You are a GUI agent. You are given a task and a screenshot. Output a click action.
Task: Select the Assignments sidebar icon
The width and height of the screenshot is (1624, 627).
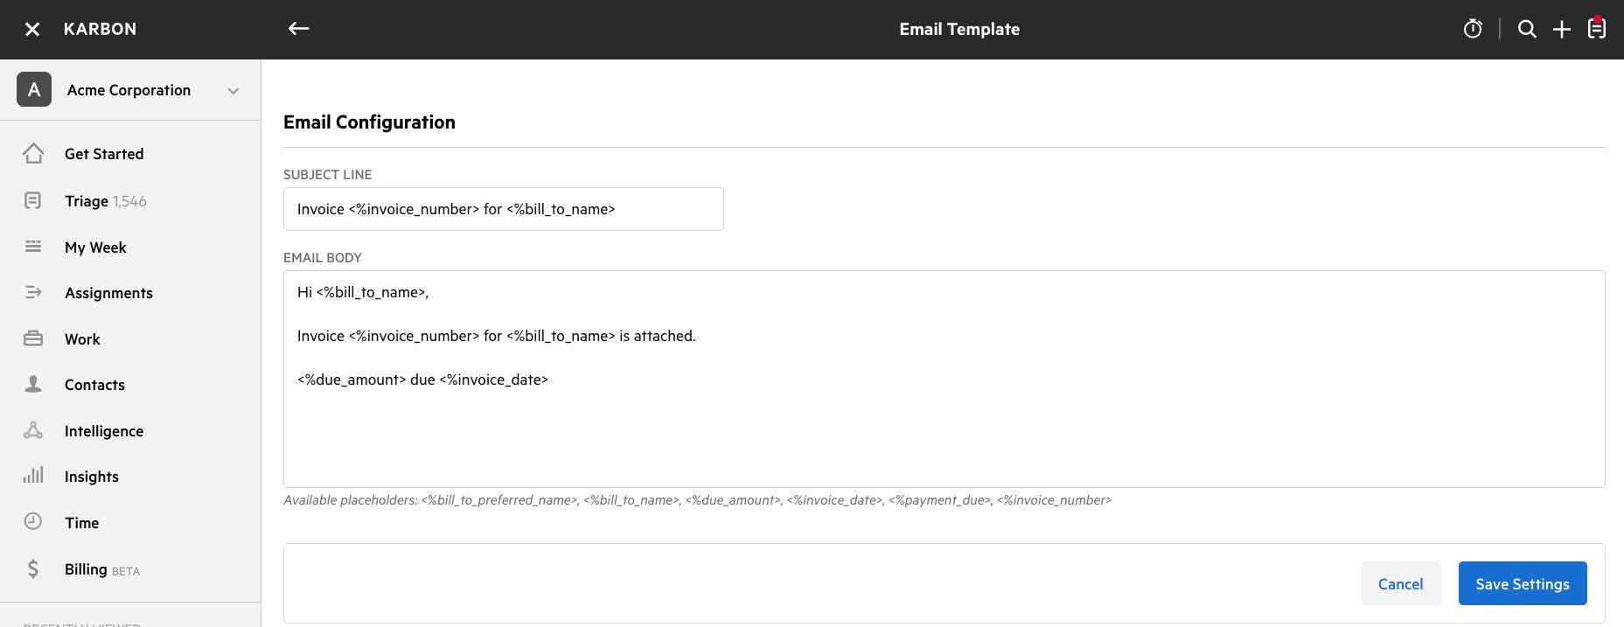[32, 292]
